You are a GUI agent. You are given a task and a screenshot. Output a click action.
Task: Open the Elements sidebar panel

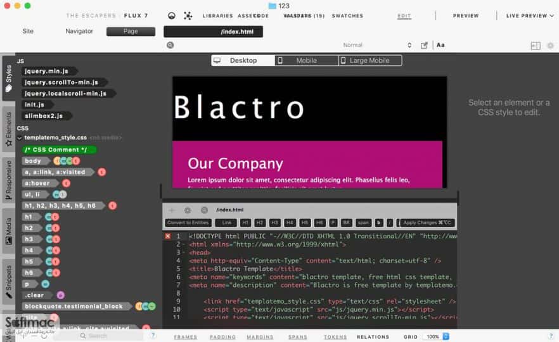[x=9, y=129]
